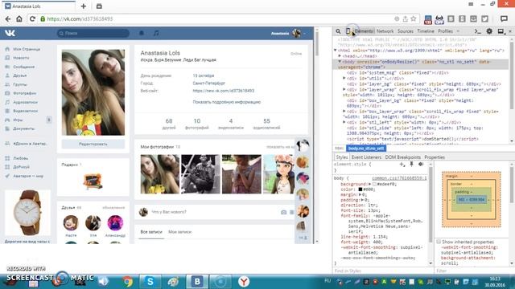Viewport: 515px width, 289px height.
Task: Open Друзья in the VK left menu
Action: tap(19, 75)
